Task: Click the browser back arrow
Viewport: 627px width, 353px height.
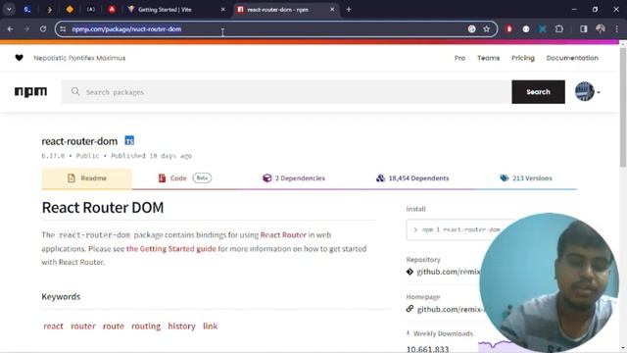Action: [11, 28]
